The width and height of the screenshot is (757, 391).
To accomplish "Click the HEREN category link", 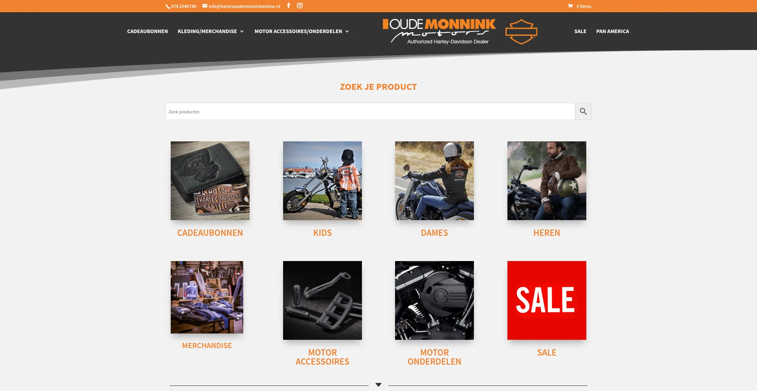I will click(546, 233).
